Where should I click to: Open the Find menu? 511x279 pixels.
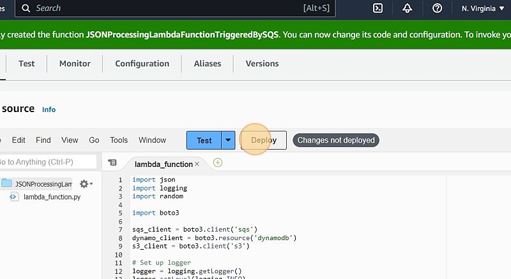pos(43,140)
